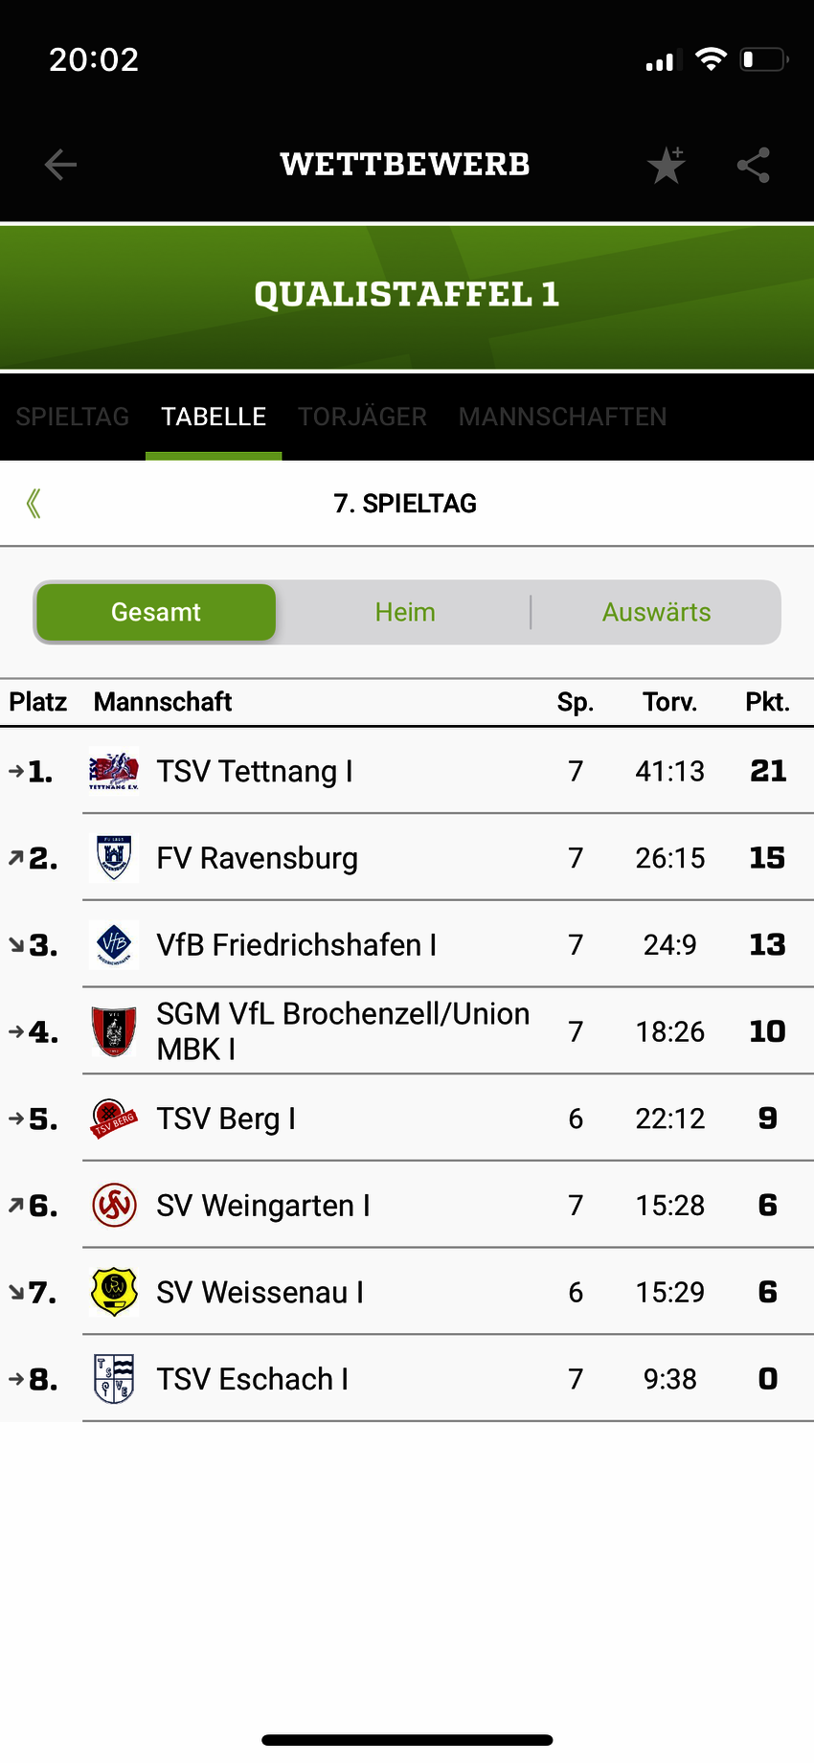The height and width of the screenshot is (1763, 814).
Task: Tap TSV Eschach club crest
Action: [114, 1379]
